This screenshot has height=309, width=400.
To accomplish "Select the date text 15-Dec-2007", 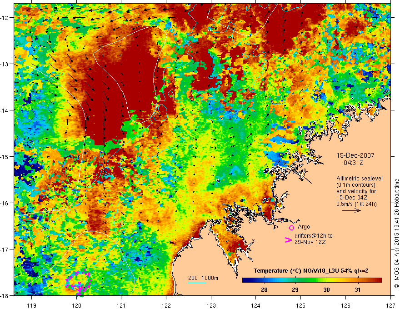I will (x=355, y=155).
